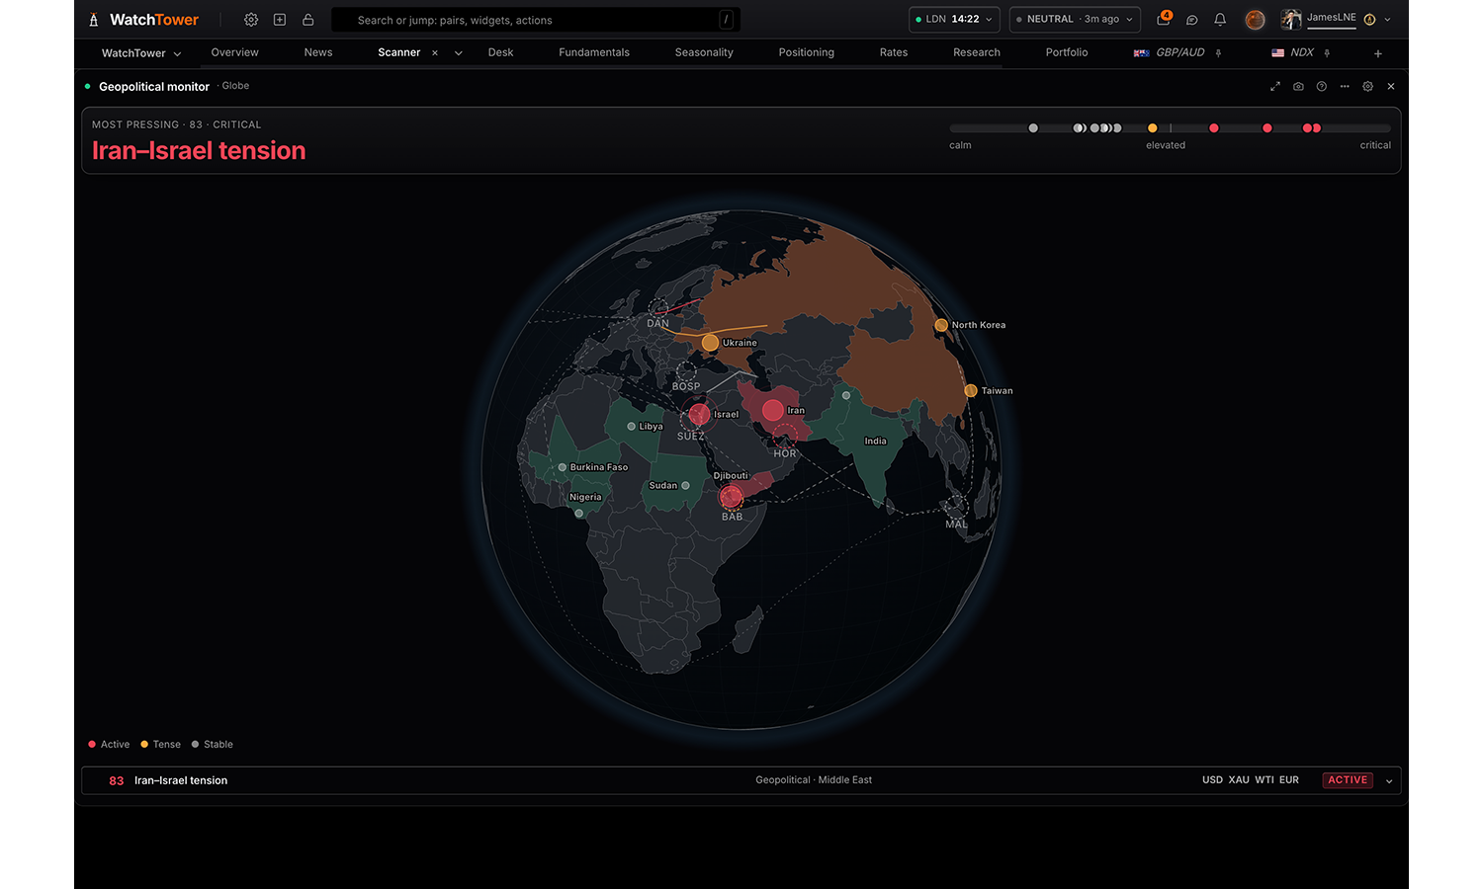The image size is (1483, 889).
Task: Open Geopolitical monitor widget settings gear
Action: click(x=1368, y=87)
